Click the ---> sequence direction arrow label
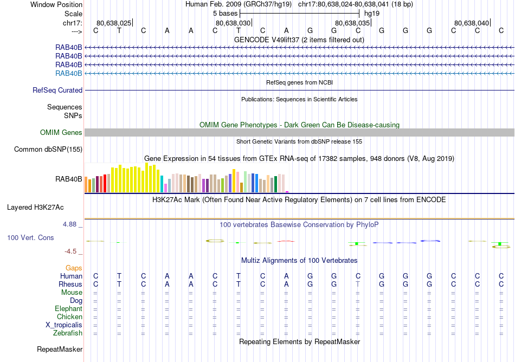Viewport: 515px width, 362px height. [76, 31]
